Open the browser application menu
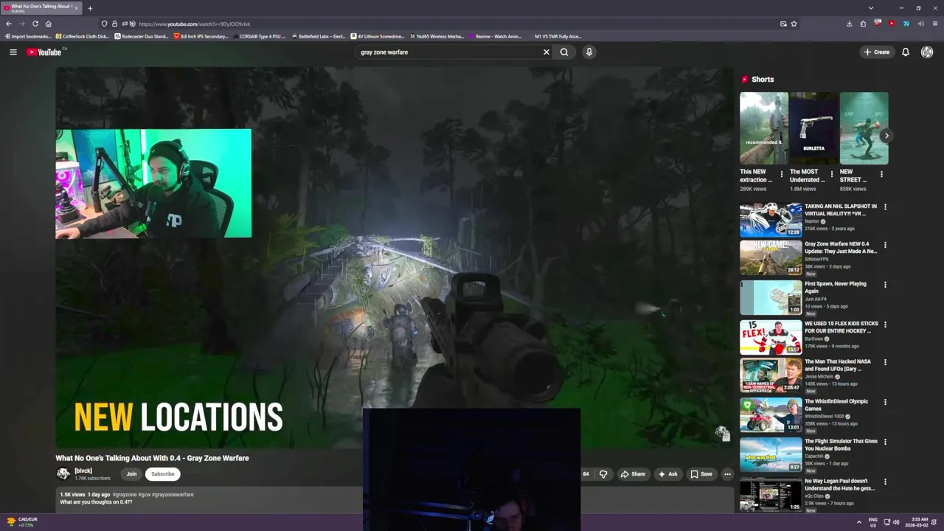The height and width of the screenshot is (531, 944). tap(934, 24)
